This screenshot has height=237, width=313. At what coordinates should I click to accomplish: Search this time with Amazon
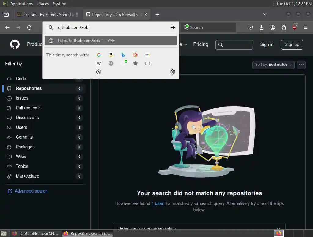click(111, 55)
